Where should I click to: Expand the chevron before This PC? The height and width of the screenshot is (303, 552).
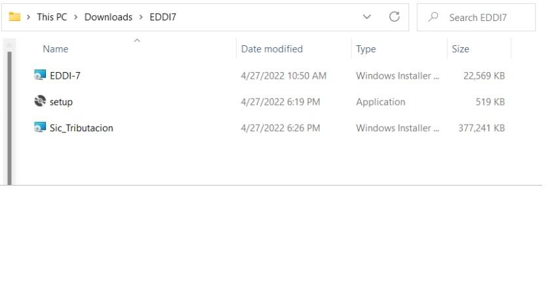tap(30, 17)
